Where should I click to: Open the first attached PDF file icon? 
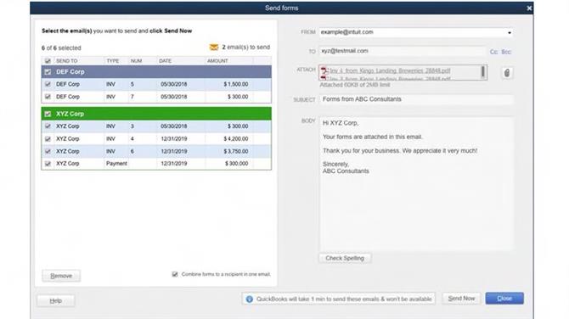(324, 70)
